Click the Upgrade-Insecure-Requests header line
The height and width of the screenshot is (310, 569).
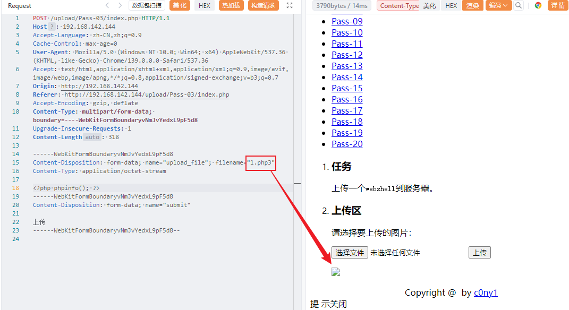point(82,128)
